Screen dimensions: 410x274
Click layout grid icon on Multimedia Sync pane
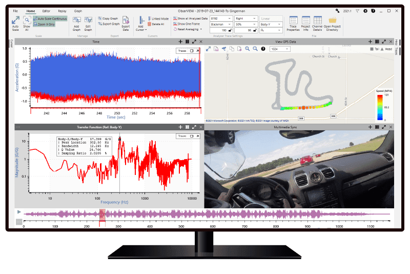click(377, 127)
